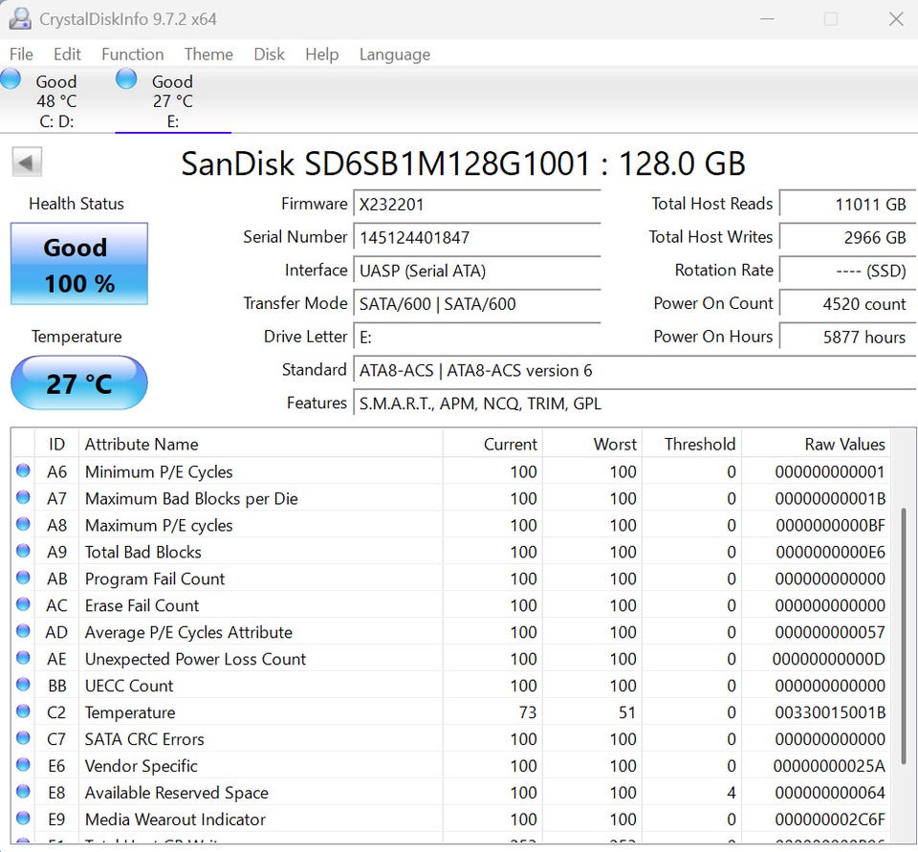Open the Language menu
918x852 pixels.
pyautogui.click(x=395, y=55)
